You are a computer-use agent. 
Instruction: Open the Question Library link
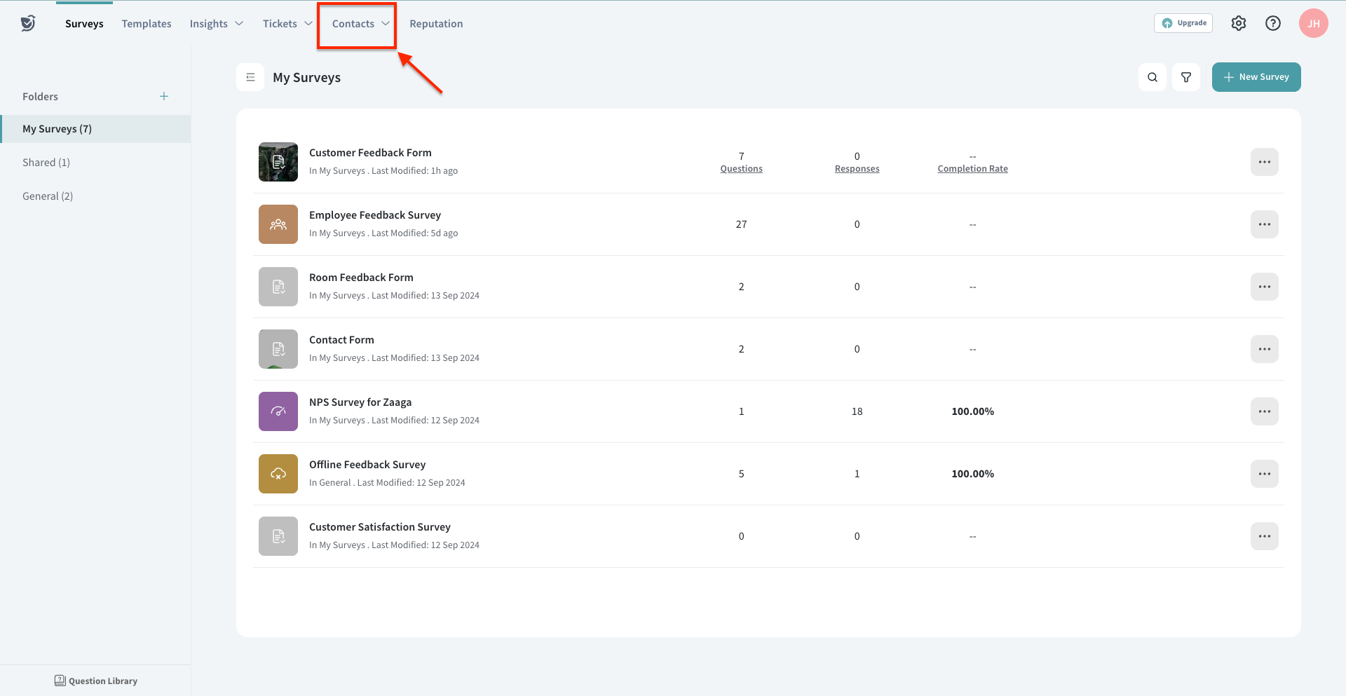point(96,681)
